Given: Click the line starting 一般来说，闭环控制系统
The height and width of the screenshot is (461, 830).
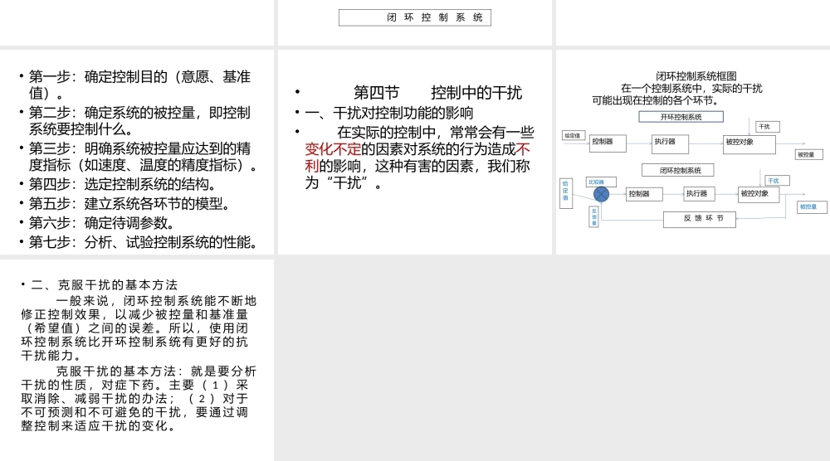Looking at the screenshot, I should click(156, 301).
